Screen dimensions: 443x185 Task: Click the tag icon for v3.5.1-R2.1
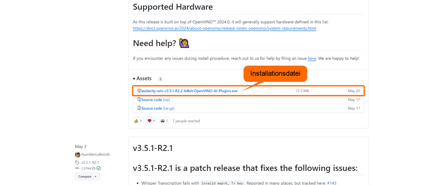point(77,163)
